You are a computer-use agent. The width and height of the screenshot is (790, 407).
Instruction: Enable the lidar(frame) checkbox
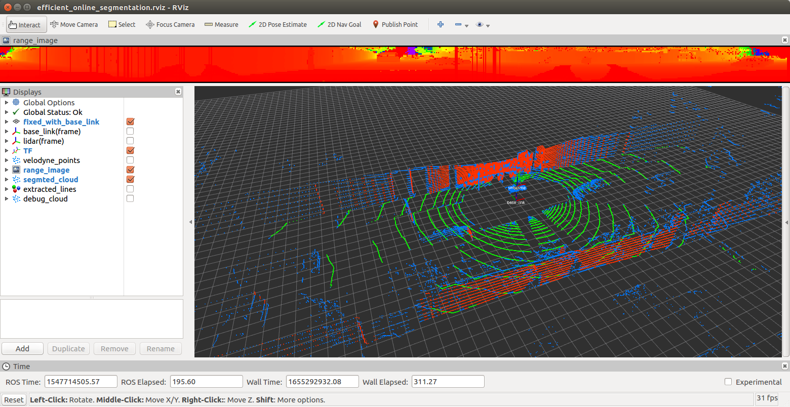(x=130, y=141)
